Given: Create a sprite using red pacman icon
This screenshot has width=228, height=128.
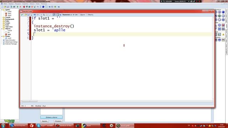Looking at the screenshot, I should click(24, 7).
